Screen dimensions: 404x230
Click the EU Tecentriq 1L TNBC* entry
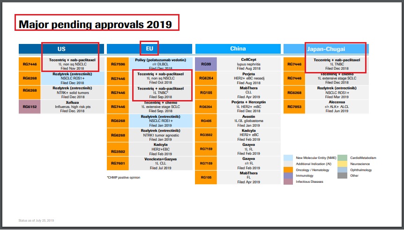coord(160,93)
